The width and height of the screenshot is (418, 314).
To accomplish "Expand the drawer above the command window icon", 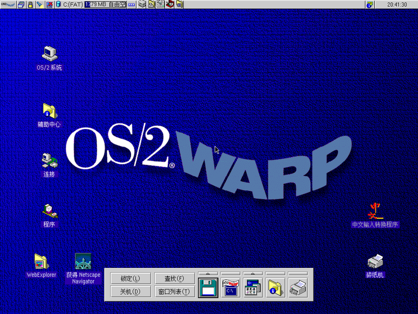I will click(x=230, y=273).
